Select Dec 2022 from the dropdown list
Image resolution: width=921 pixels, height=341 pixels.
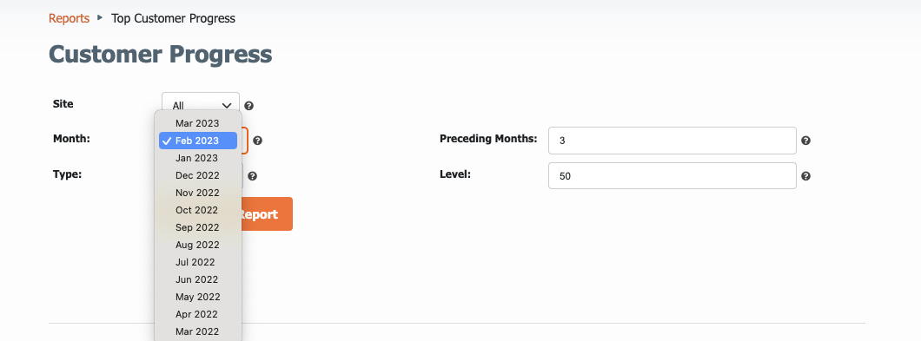click(x=198, y=175)
